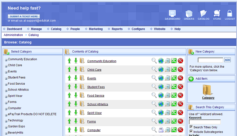Open the Student Fees catalog link
This screenshot has width=237, height=136.
coord(96,87)
